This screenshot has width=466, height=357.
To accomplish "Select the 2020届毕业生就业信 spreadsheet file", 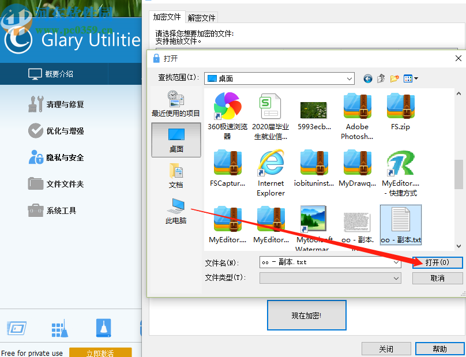I will point(270,106).
